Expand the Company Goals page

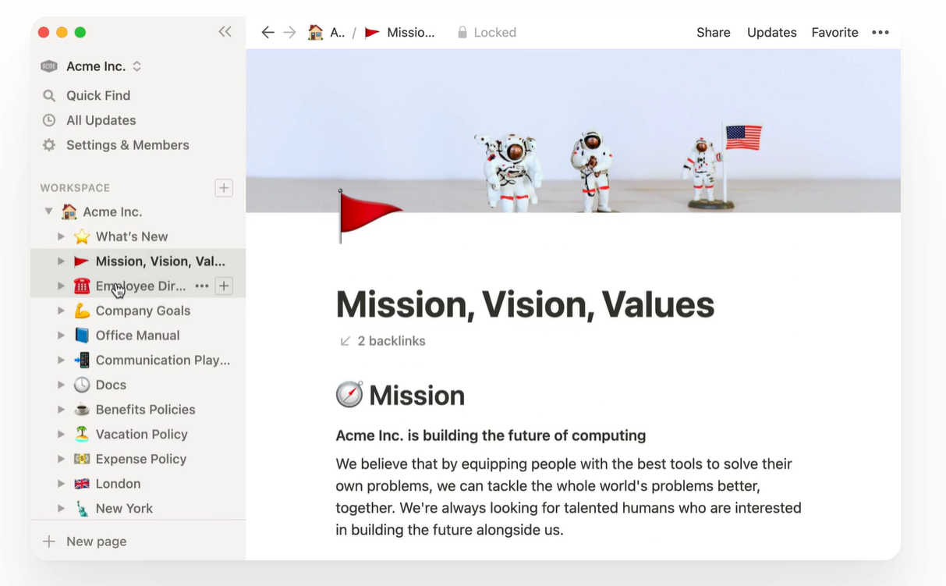point(61,311)
